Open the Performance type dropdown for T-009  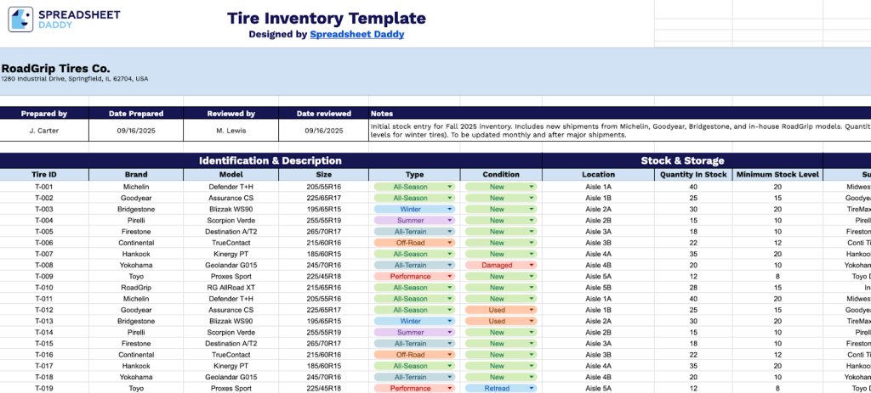tap(414, 277)
